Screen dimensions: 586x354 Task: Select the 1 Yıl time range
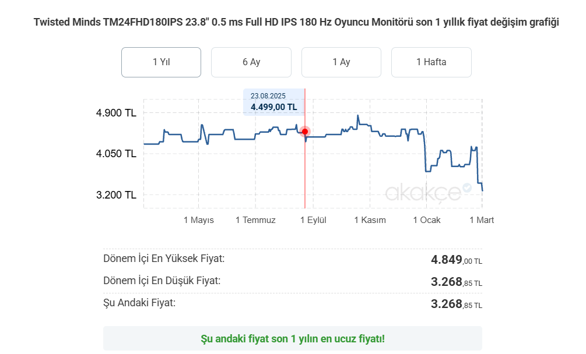(161, 62)
